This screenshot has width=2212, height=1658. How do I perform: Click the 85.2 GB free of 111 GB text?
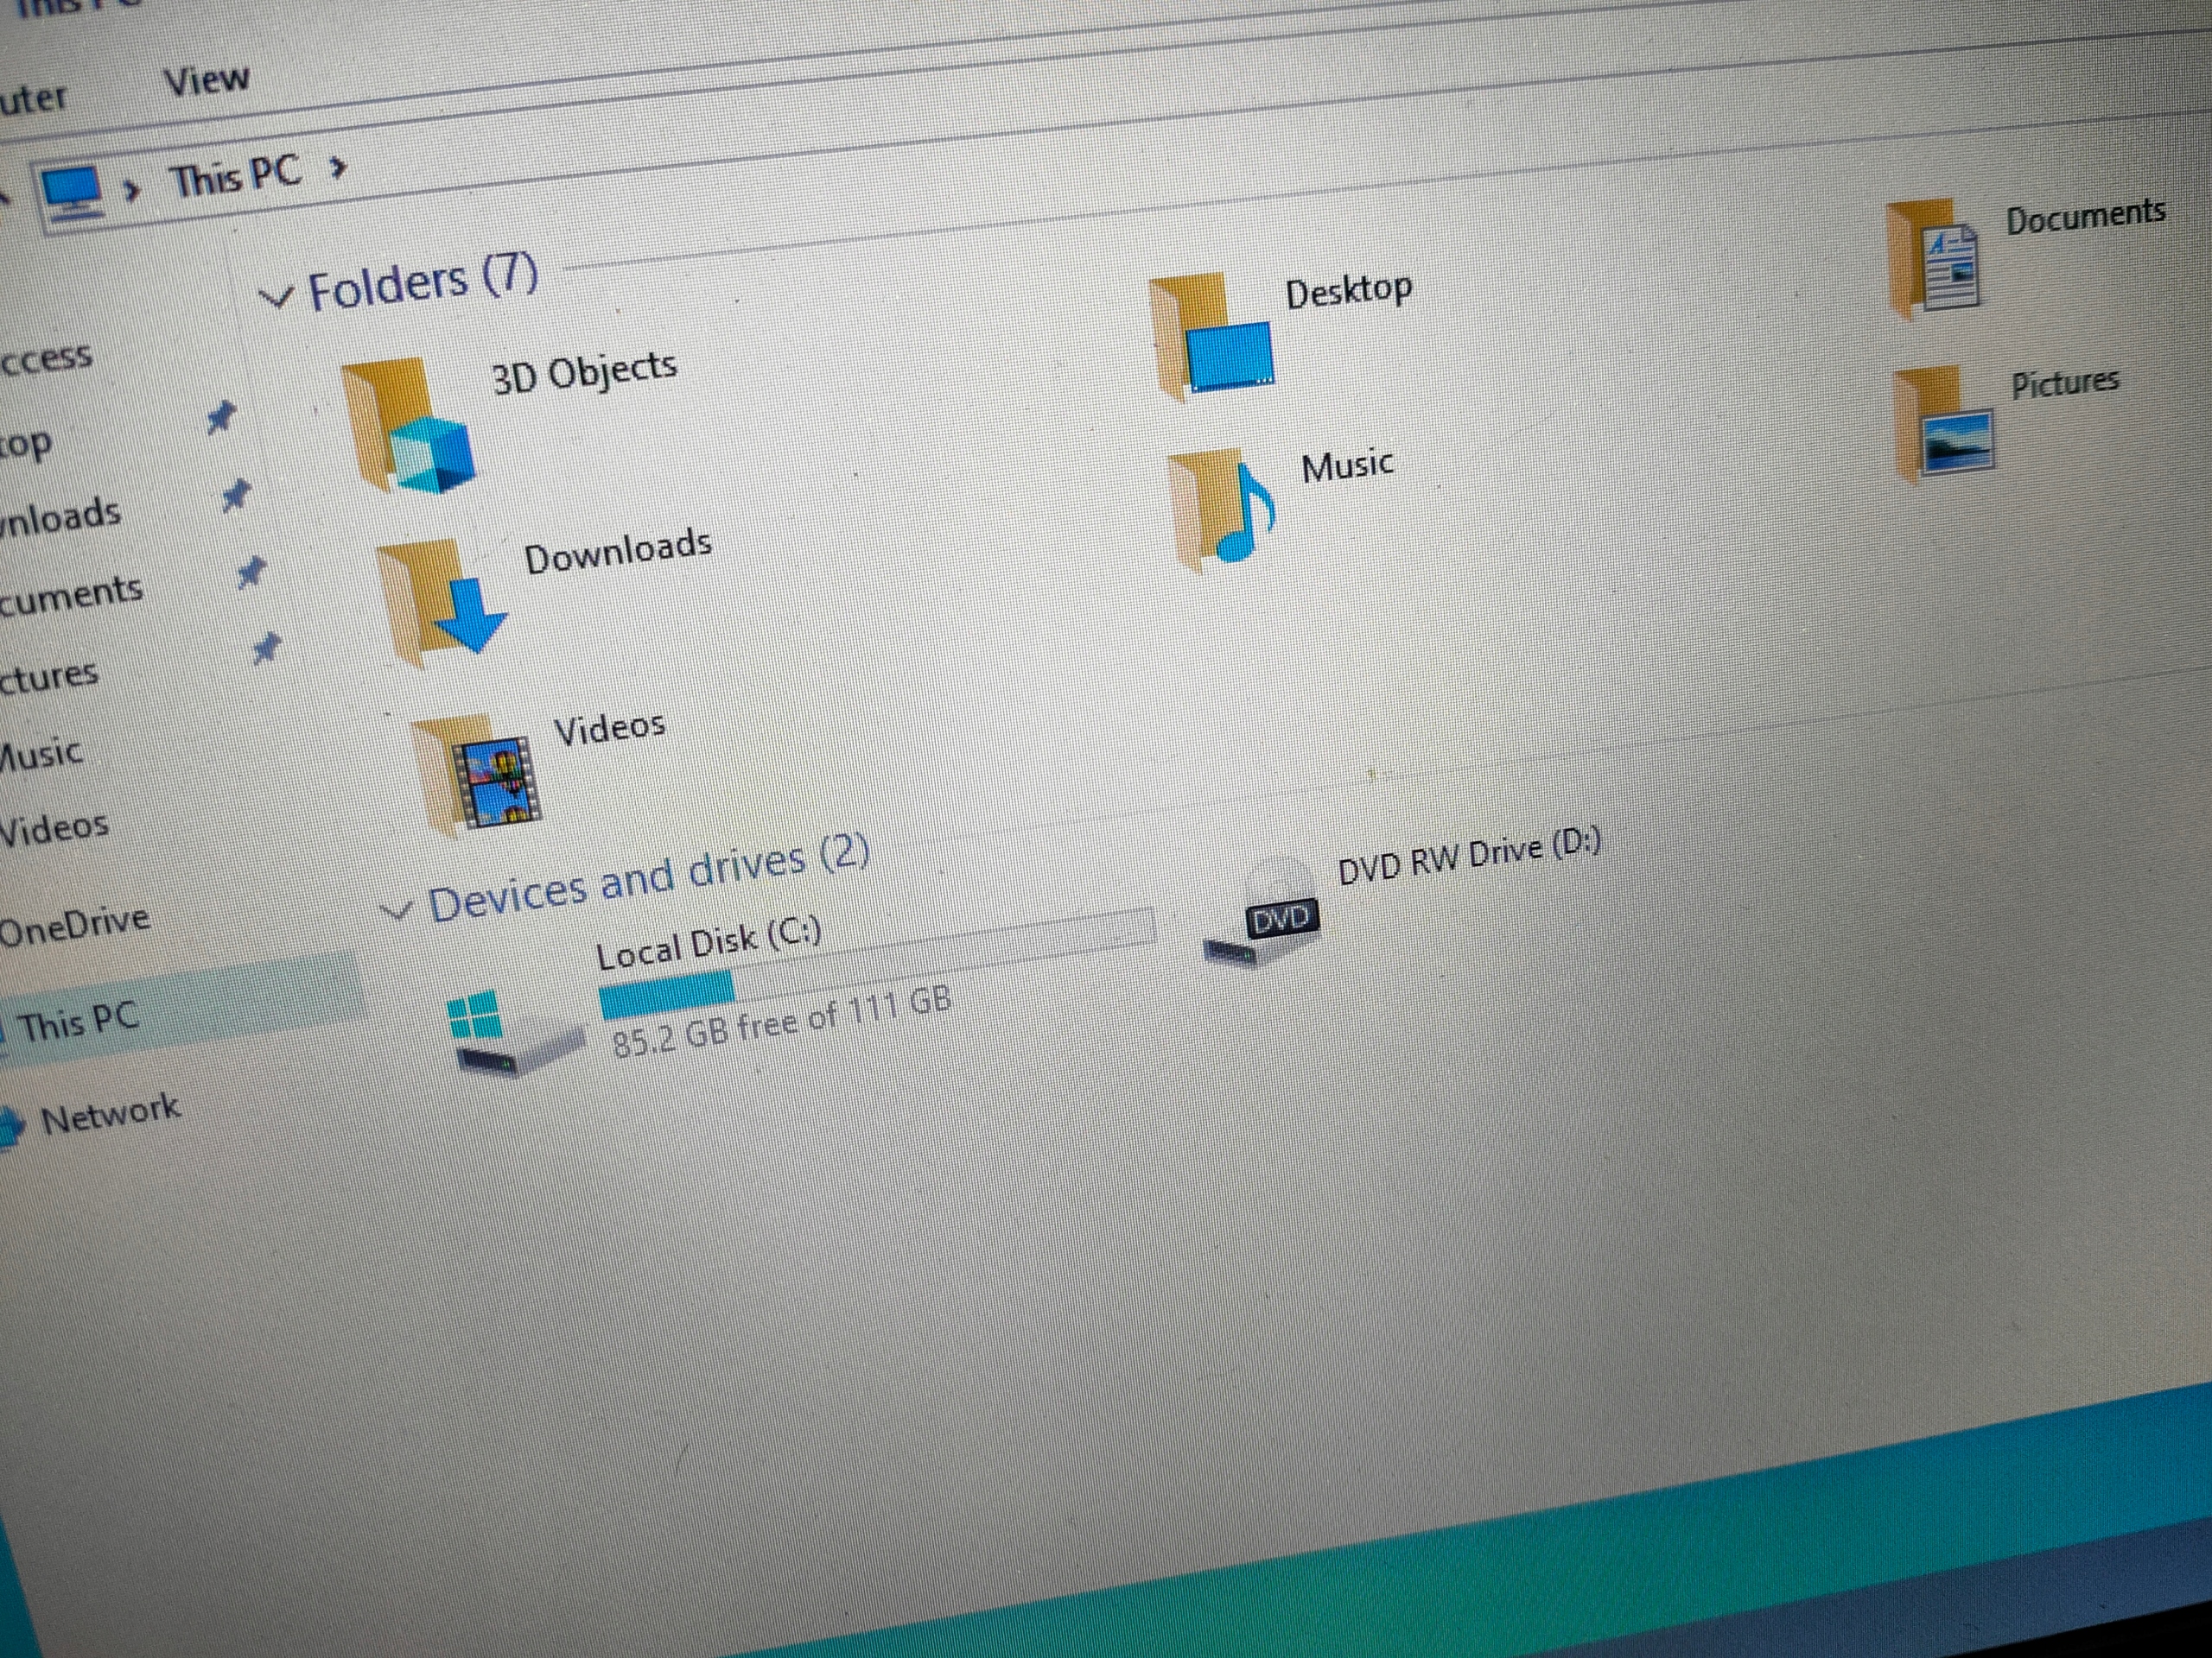(781, 1022)
